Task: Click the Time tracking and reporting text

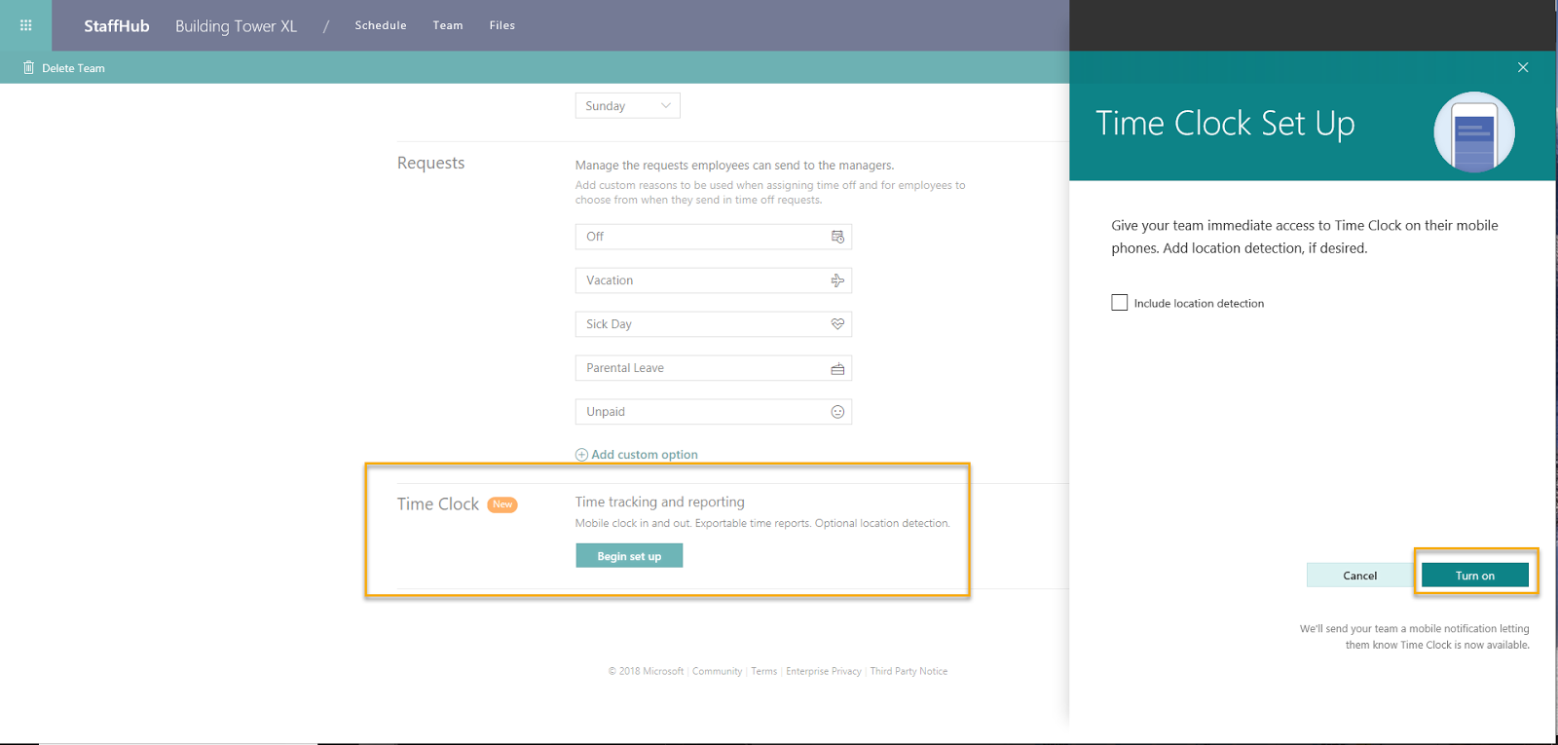Action: pos(660,502)
